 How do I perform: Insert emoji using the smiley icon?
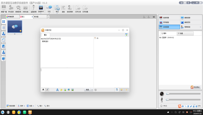pyautogui.click(x=61, y=90)
